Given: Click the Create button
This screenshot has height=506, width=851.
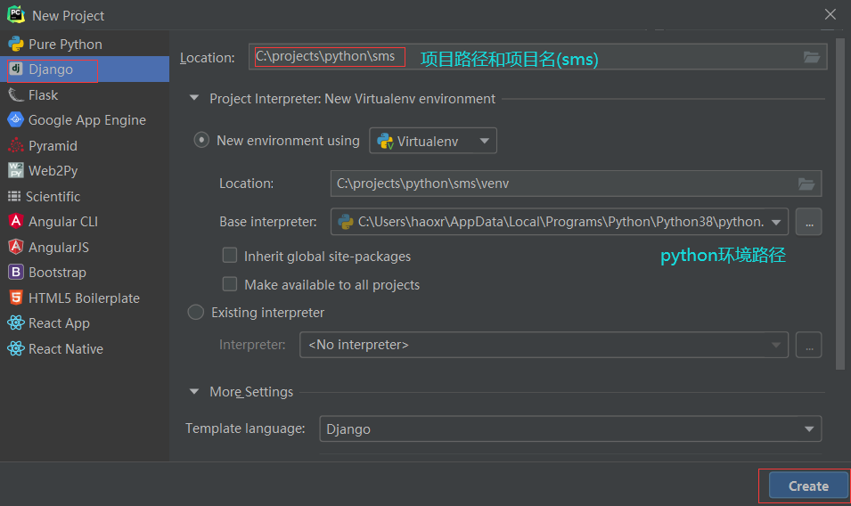Looking at the screenshot, I should click(x=808, y=486).
